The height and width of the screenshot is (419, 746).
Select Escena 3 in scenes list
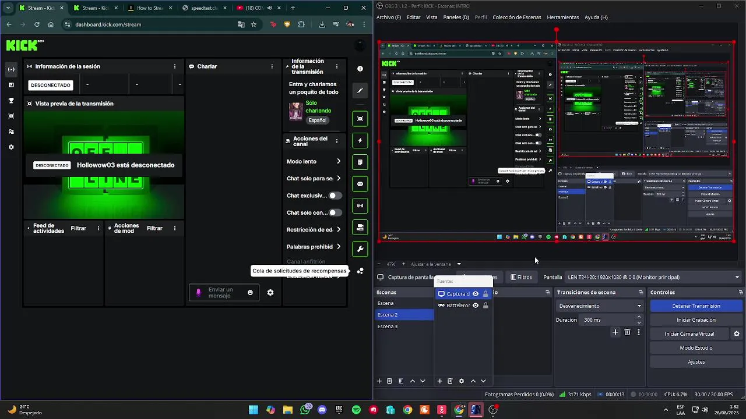tap(404, 326)
